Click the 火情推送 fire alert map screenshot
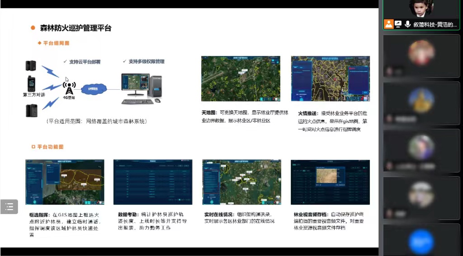 coord(330,78)
